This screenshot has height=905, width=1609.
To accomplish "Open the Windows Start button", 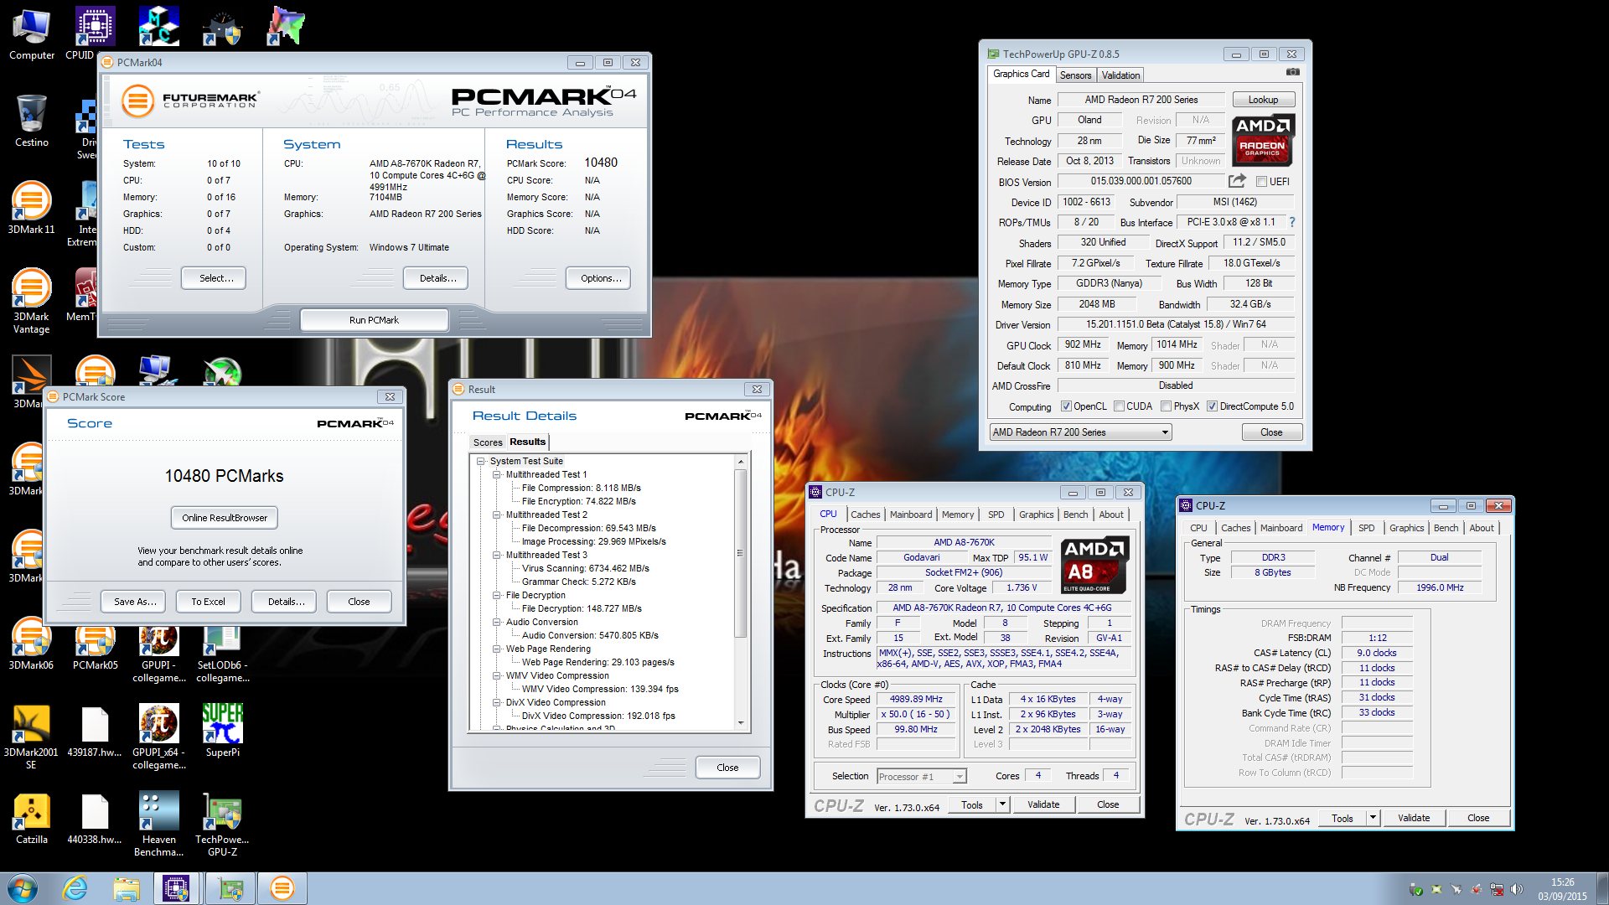I will pos(23,888).
